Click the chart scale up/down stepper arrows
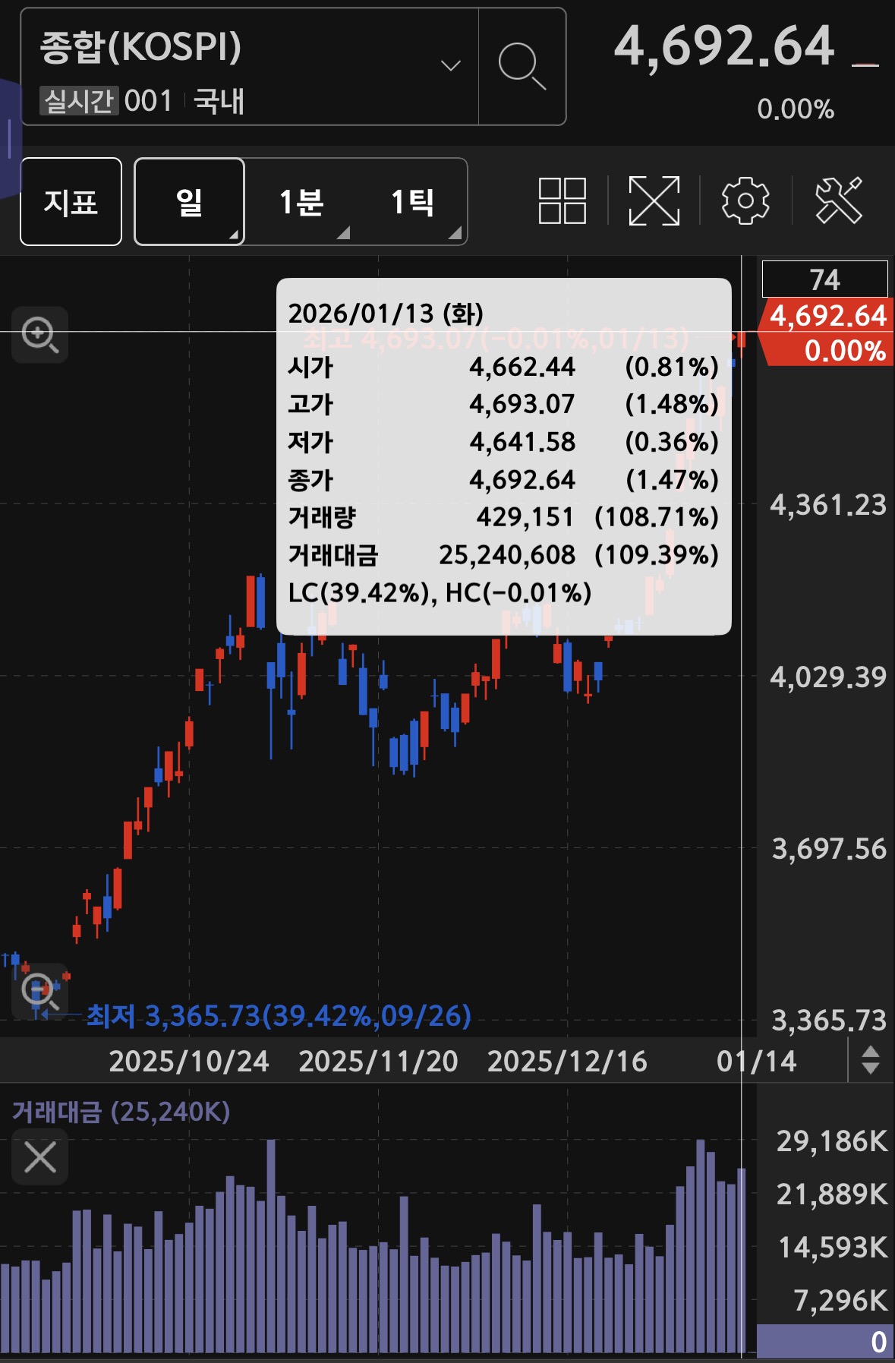 (x=871, y=1060)
